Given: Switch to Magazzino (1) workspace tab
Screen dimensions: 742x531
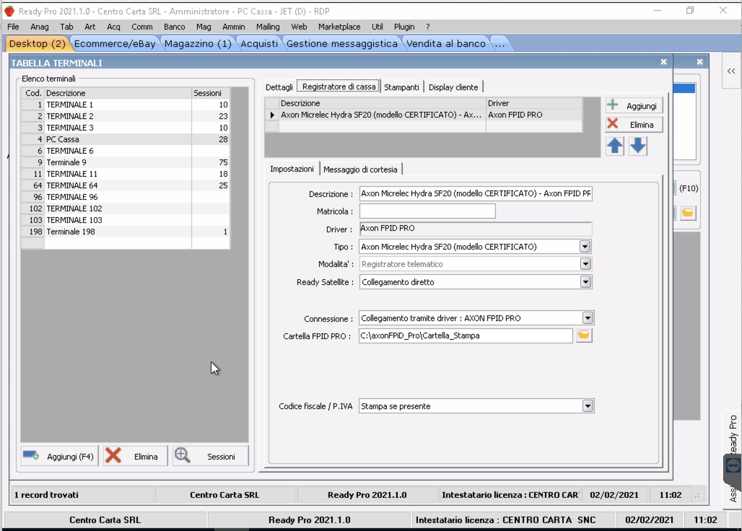Looking at the screenshot, I should [198, 44].
